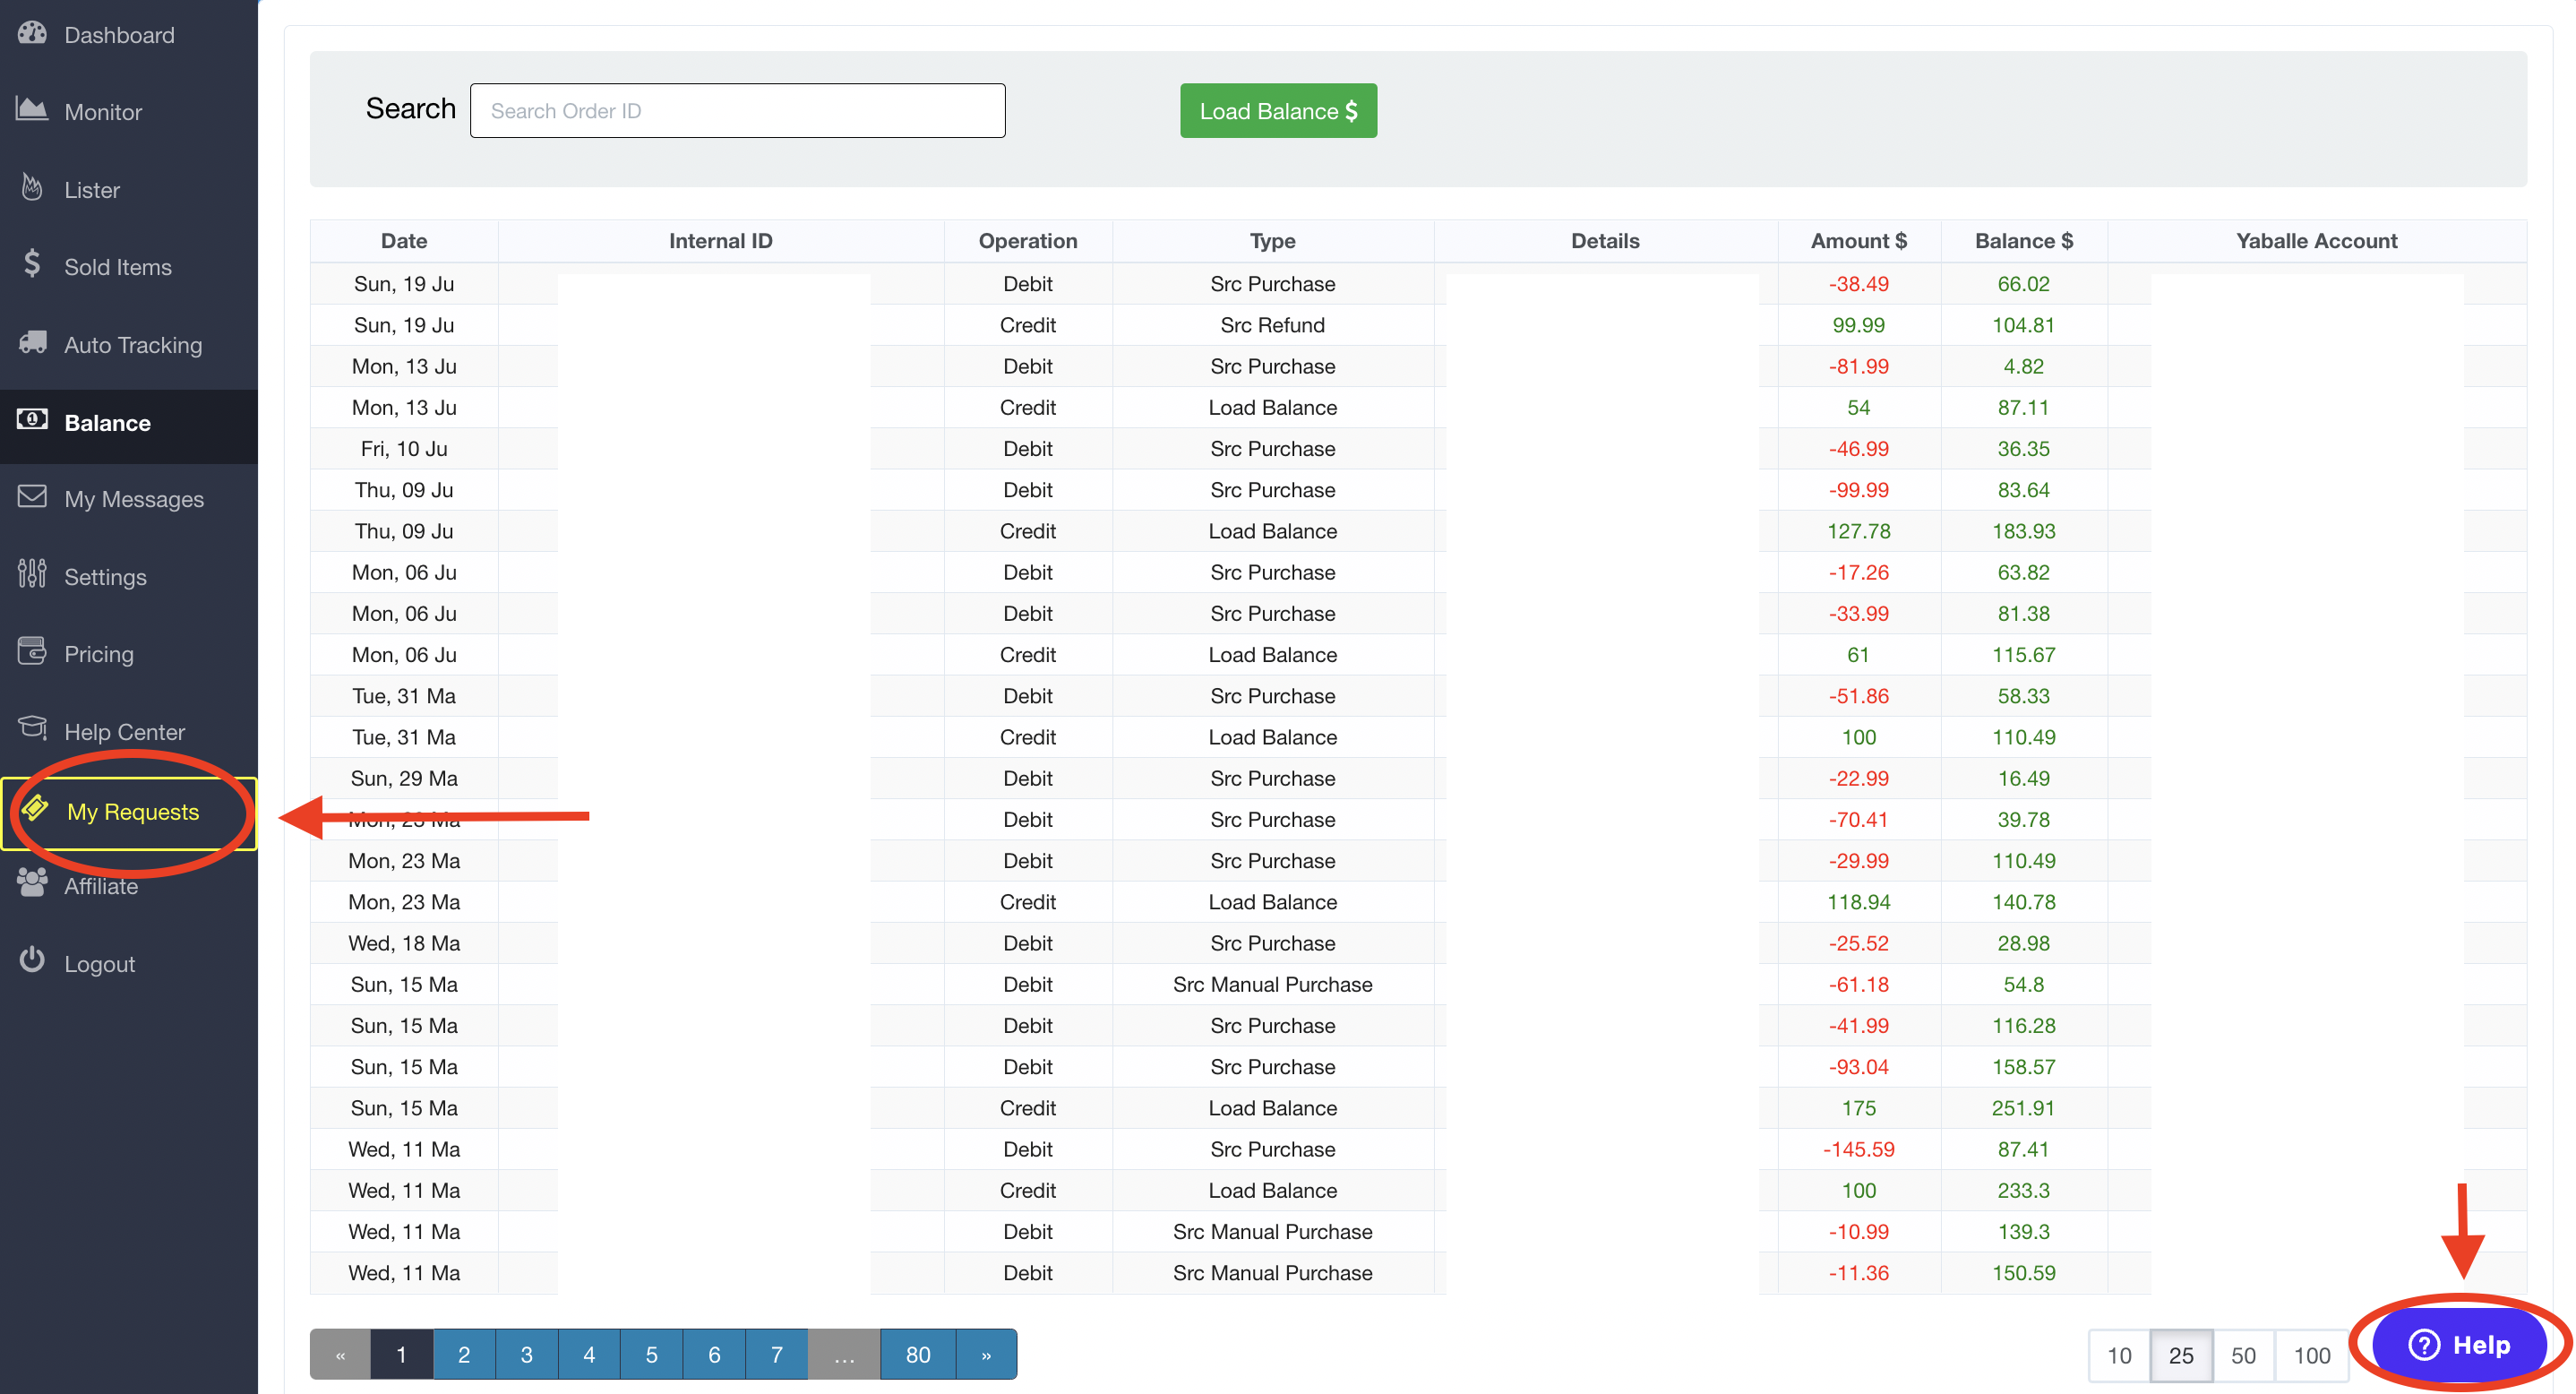Click the balance 251.91 cell
2576x1394 pixels.
pyautogui.click(x=2024, y=1108)
